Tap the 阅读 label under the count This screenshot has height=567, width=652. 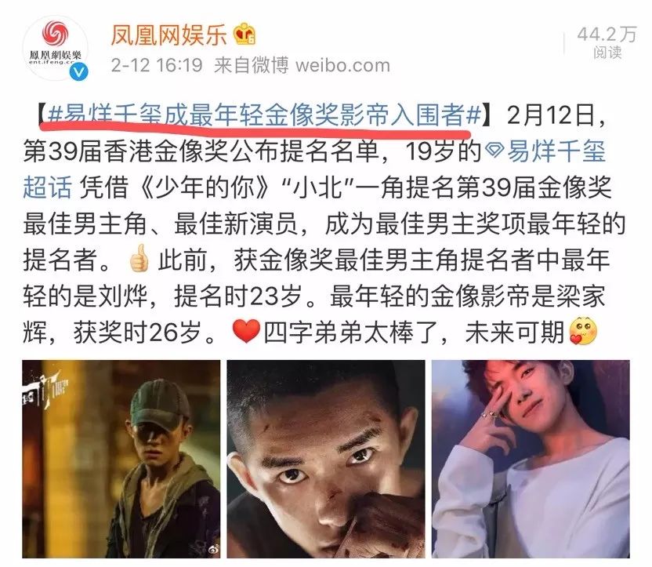pyautogui.click(x=607, y=53)
